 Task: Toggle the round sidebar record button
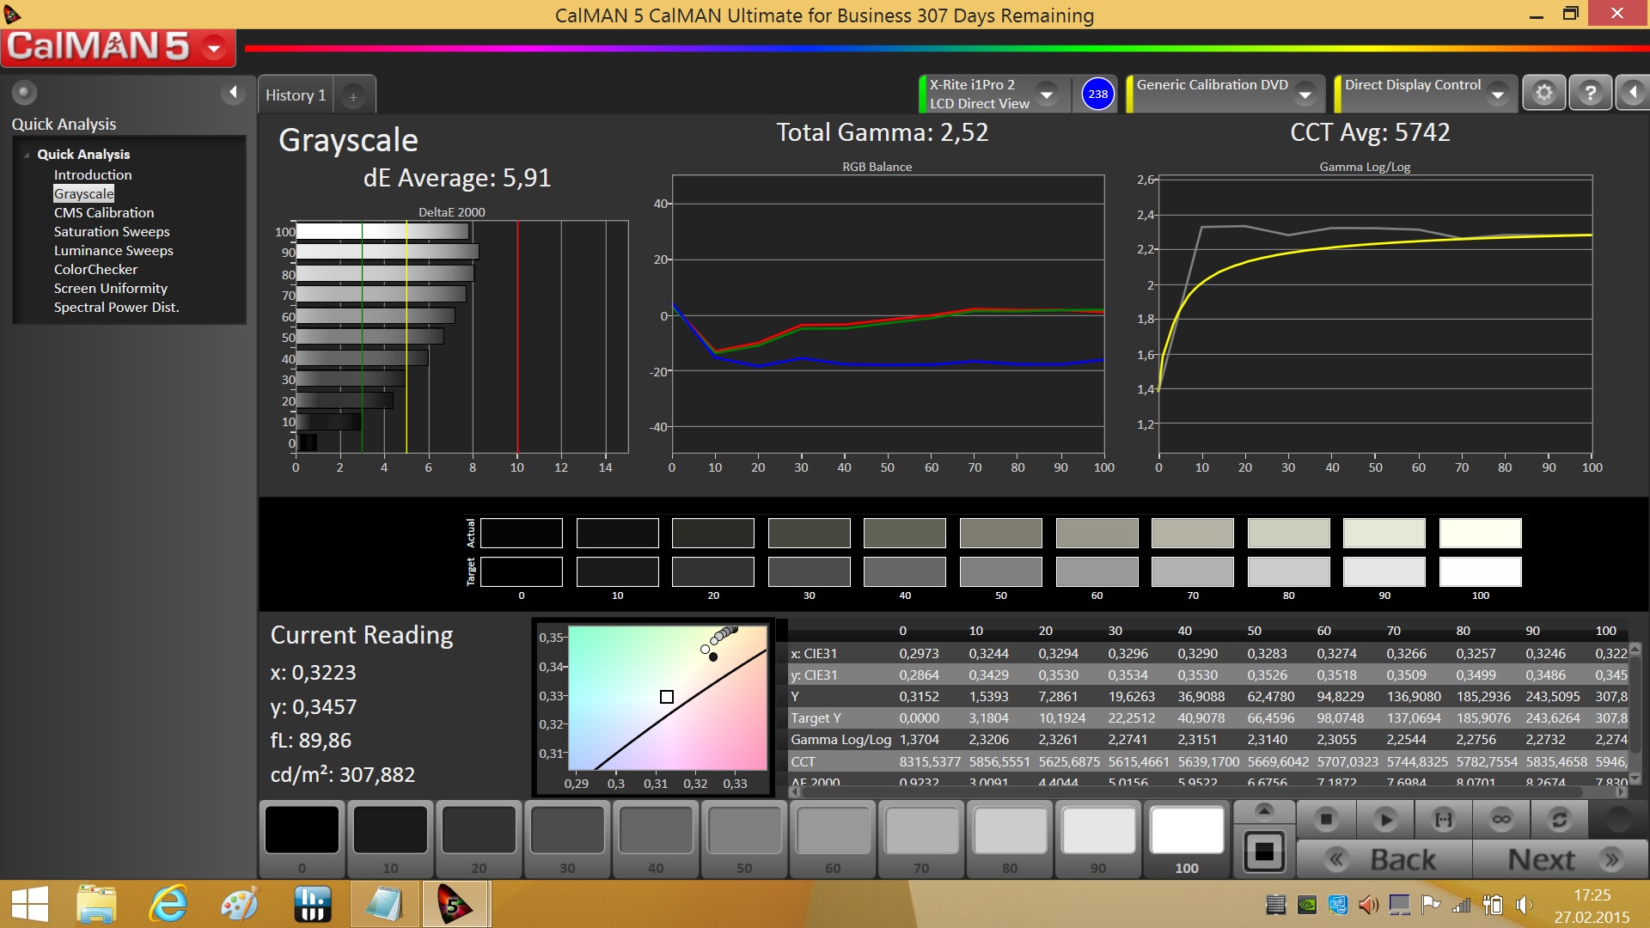24,92
